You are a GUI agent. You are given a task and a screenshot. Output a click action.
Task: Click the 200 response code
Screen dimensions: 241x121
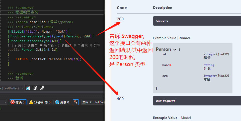(x=120, y=19)
